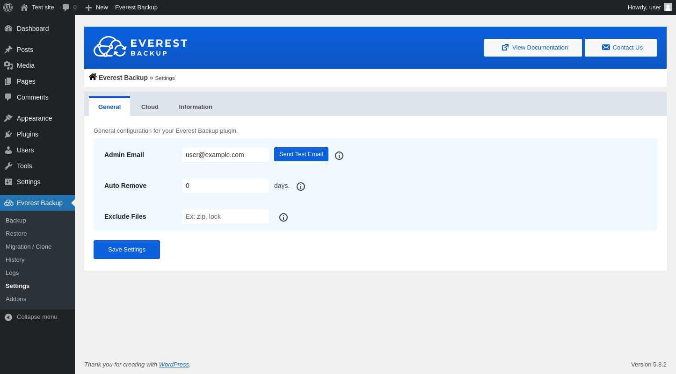The image size is (676, 374).
Task: Click the Appearance label in sidebar
Action: coord(35,118)
